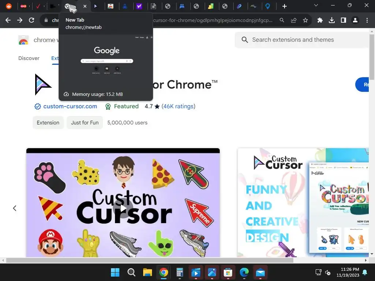Viewport: 375px width, 281px height.
Task: Click the Chrome Web Store logo
Action: [23, 40]
